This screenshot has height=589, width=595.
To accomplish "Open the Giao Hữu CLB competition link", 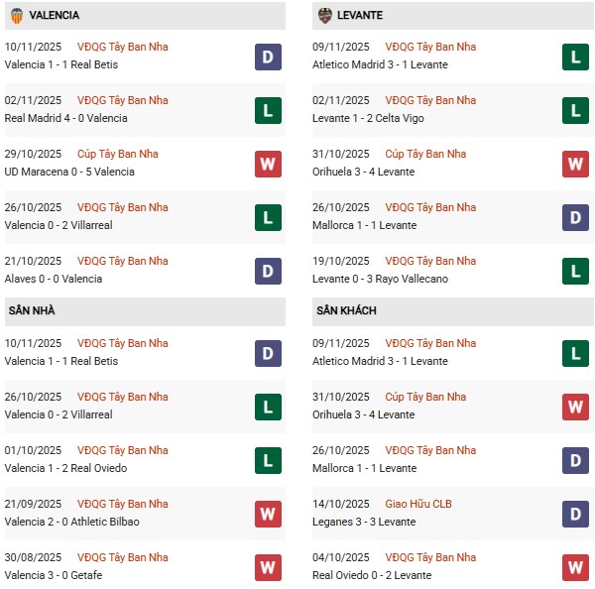I will pyautogui.click(x=420, y=504).
